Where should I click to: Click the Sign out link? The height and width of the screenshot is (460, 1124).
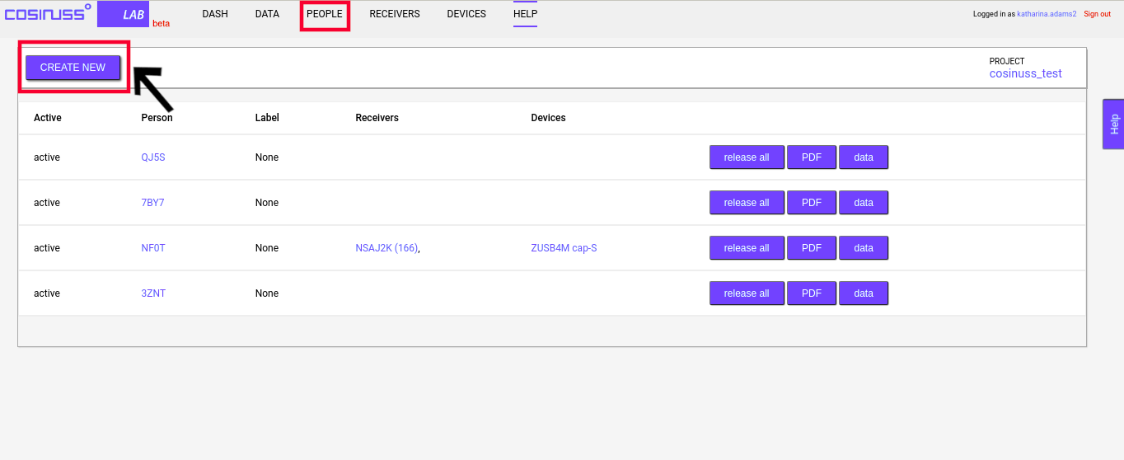(1097, 14)
